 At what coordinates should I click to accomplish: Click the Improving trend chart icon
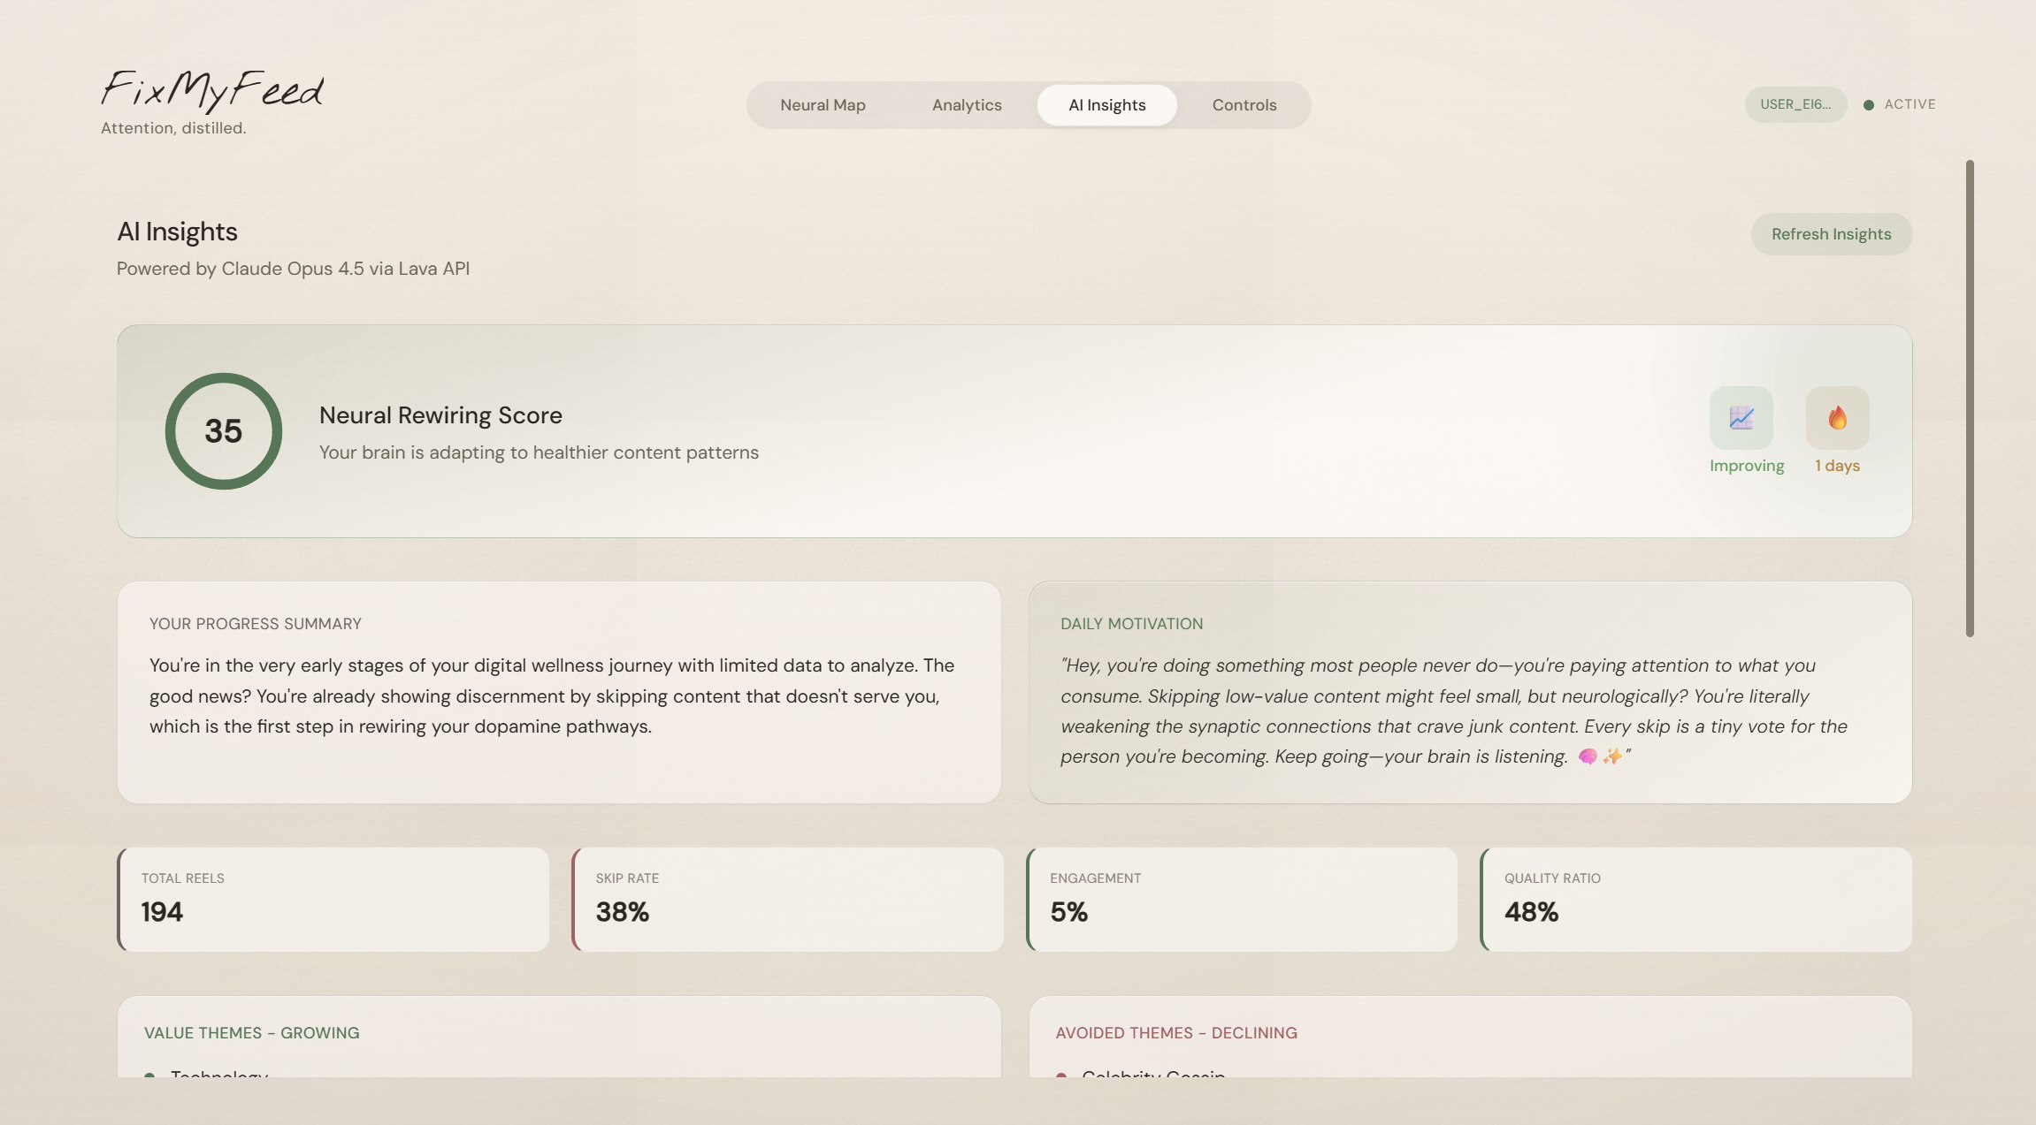(x=1741, y=418)
